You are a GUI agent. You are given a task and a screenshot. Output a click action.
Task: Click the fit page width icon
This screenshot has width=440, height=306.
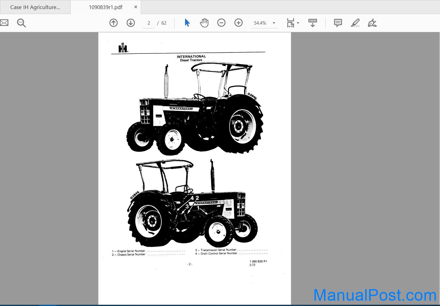pyautogui.click(x=291, y=23)
